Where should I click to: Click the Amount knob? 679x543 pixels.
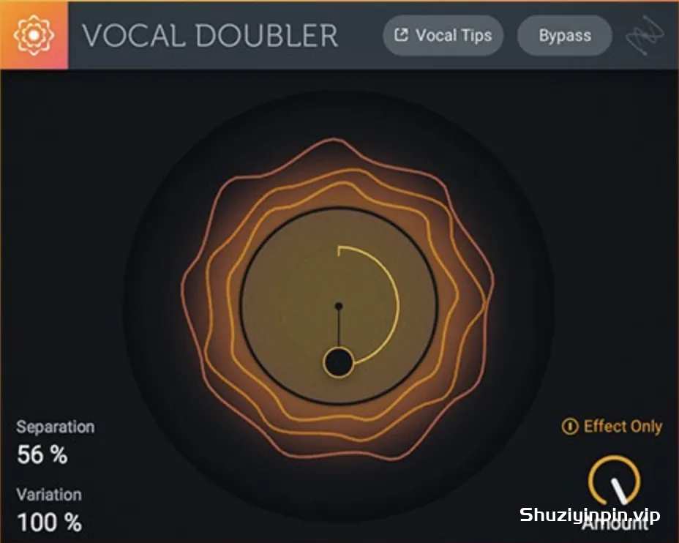coord(614,481)
